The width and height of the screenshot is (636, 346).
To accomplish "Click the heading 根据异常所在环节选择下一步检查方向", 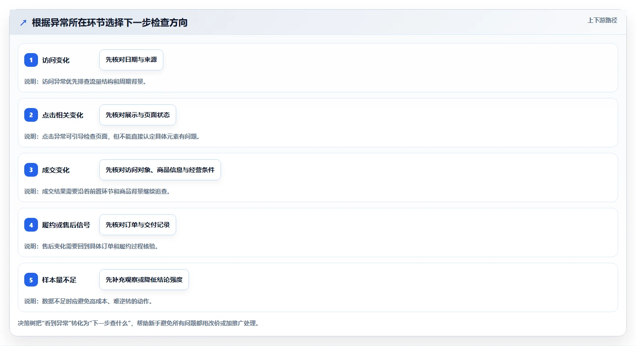I will point(110,22).
